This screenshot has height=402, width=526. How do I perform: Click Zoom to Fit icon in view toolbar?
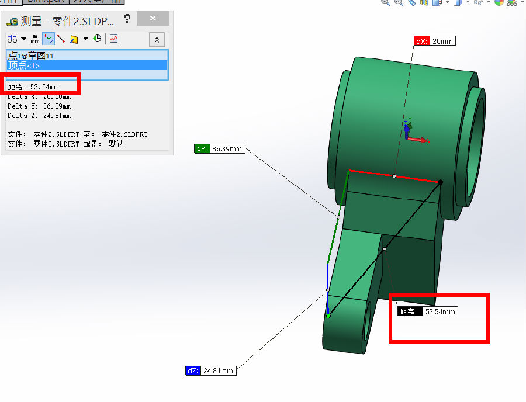[x=386, y=2]
